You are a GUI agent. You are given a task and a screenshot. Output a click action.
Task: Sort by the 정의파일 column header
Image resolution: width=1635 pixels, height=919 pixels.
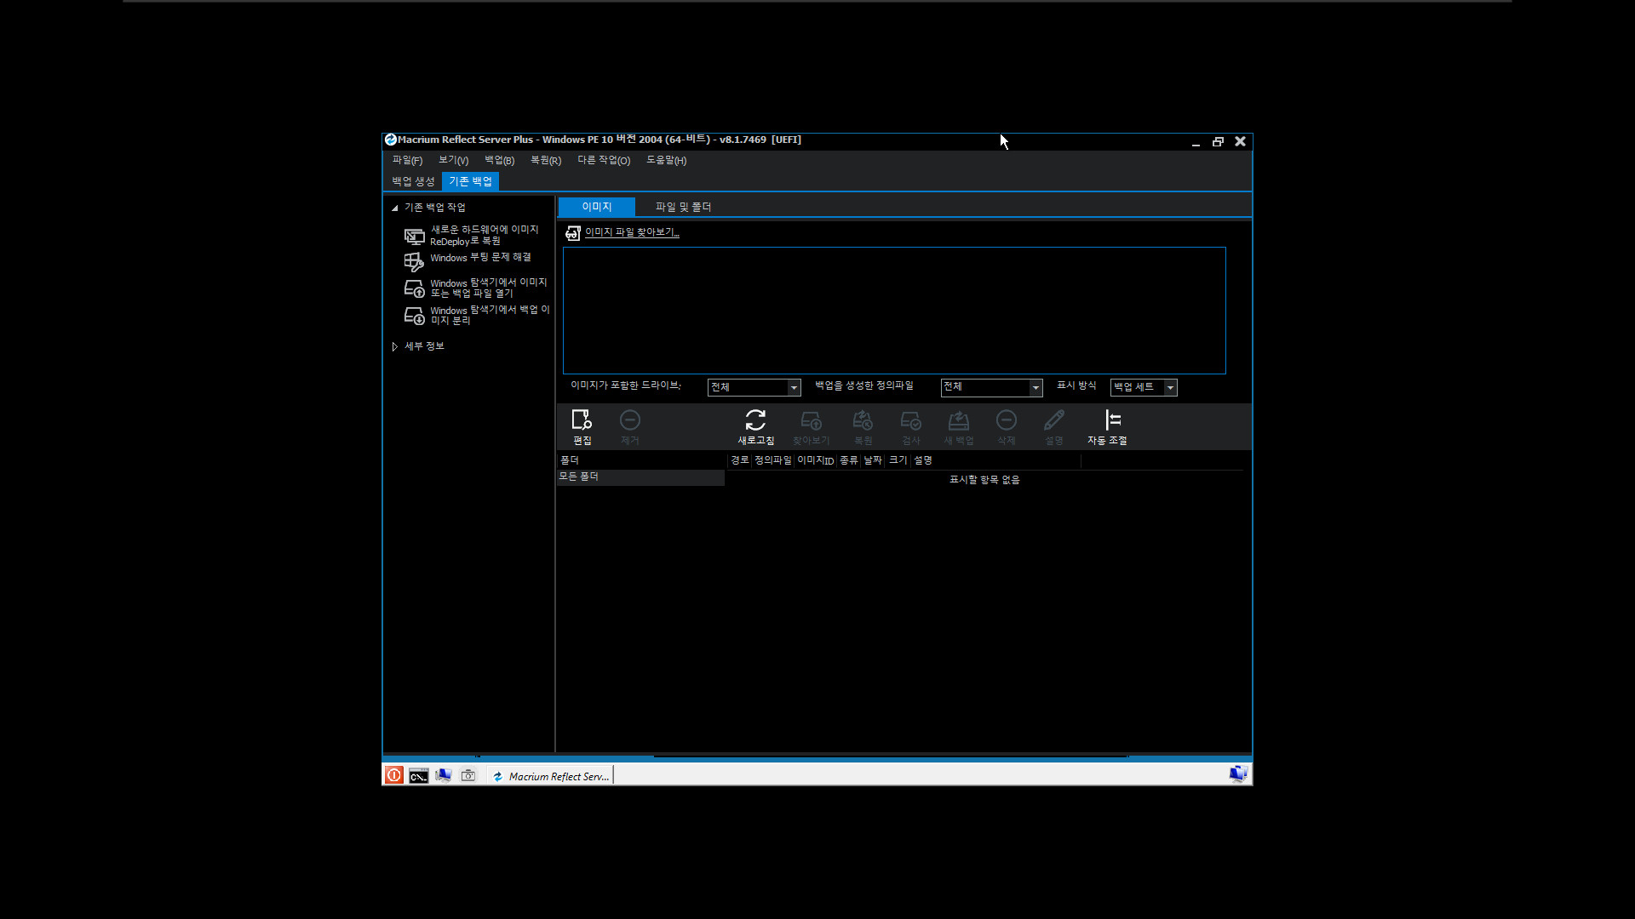(772, 460)
